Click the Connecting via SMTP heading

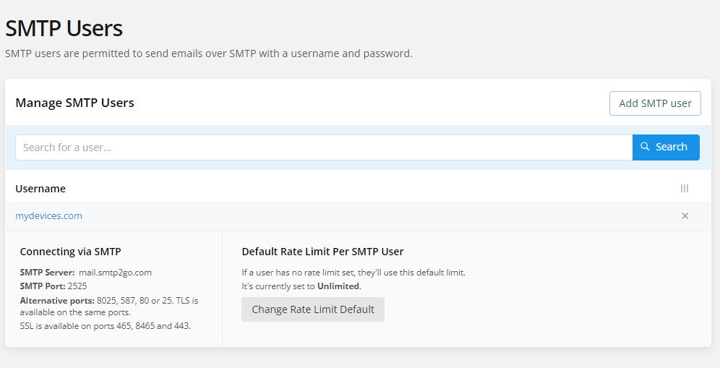(70, 252)
